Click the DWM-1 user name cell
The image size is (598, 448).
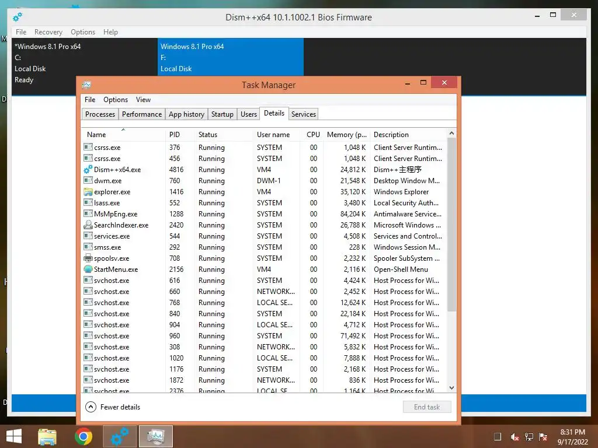[x=269, y=181]
